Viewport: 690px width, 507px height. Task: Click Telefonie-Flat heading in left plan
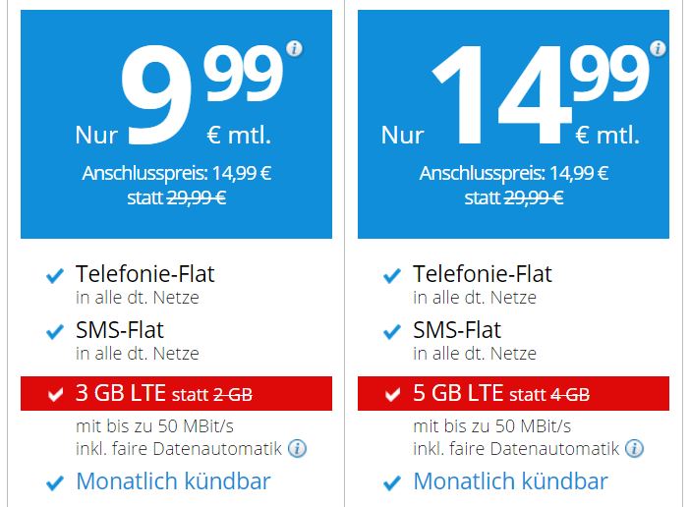[x=145, y=274]
